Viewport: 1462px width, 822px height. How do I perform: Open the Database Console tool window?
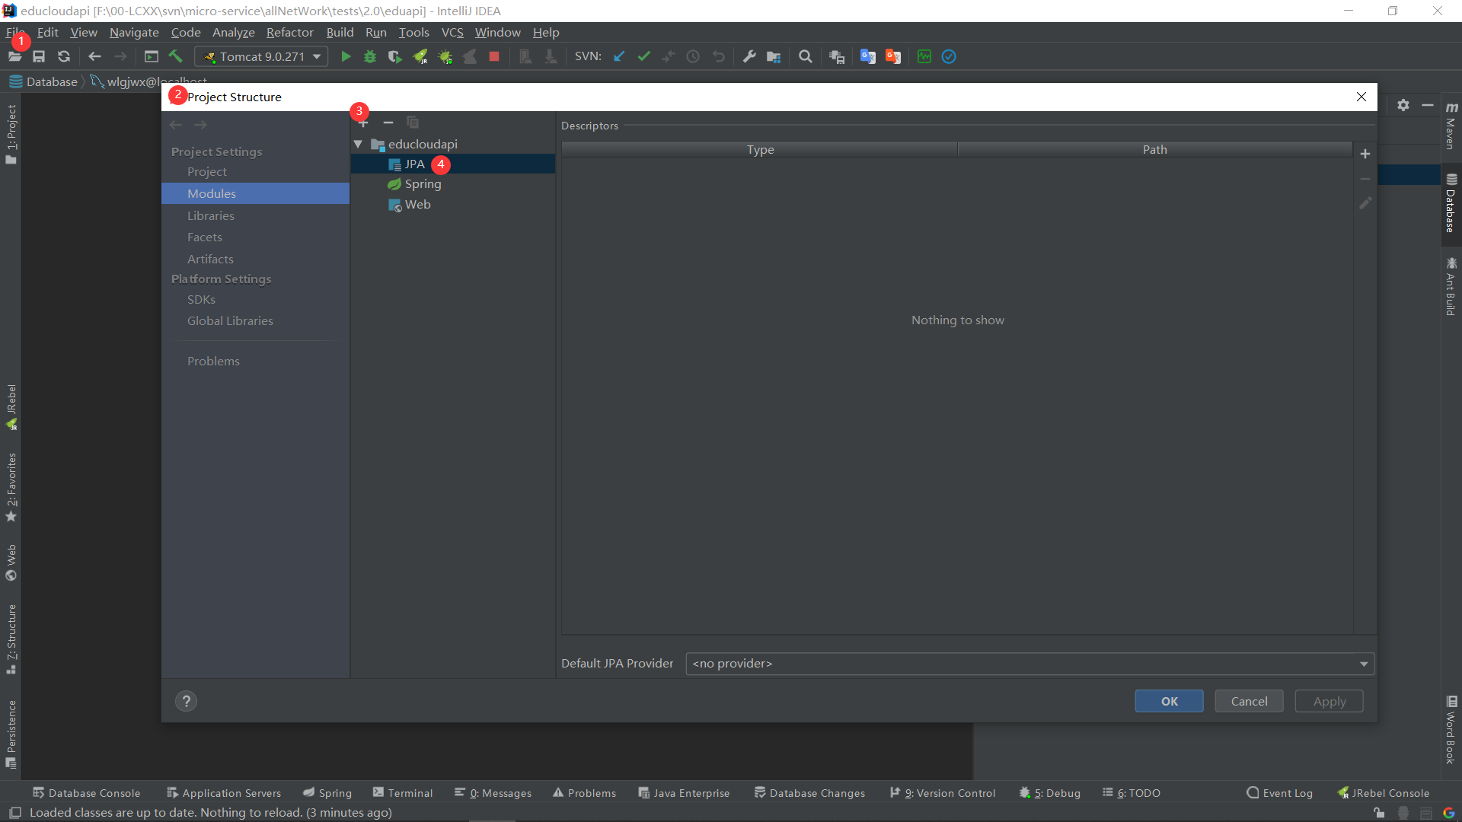[87, 793]
